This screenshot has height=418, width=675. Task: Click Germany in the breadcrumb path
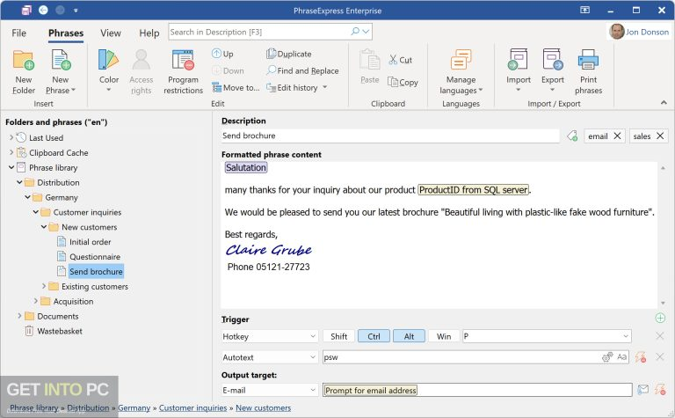tap(134, 408)
